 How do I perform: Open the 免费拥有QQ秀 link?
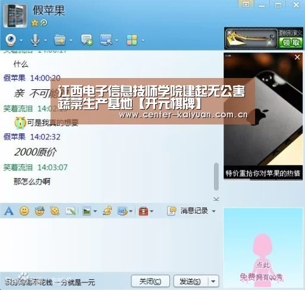point(261,277)
